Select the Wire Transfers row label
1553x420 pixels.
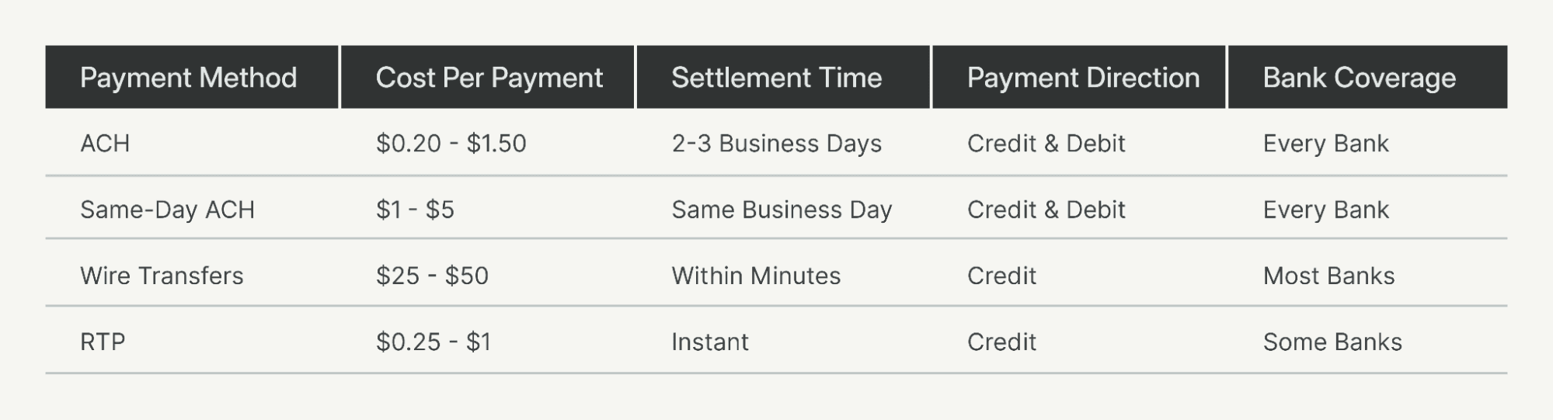point(162,276)
